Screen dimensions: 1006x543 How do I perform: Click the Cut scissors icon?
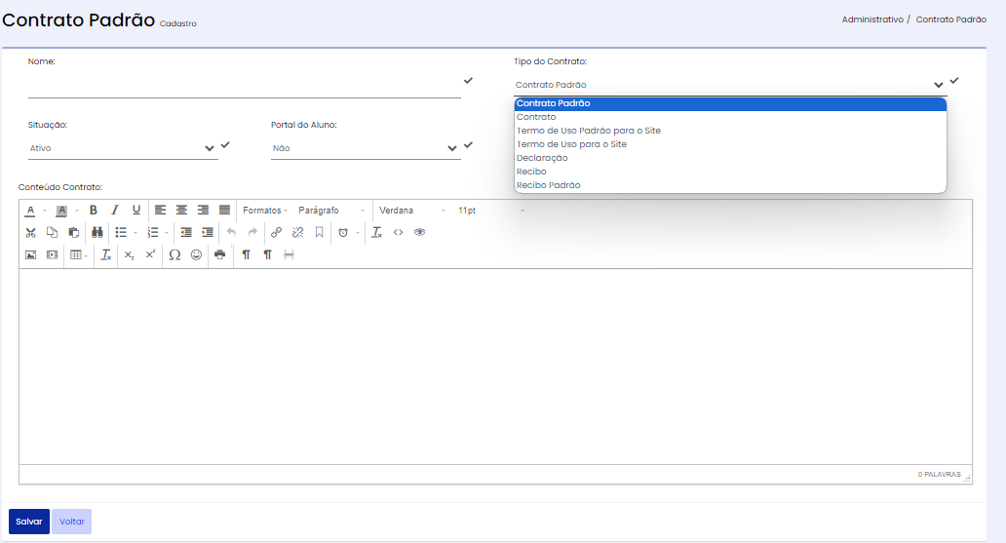(31, 232)
